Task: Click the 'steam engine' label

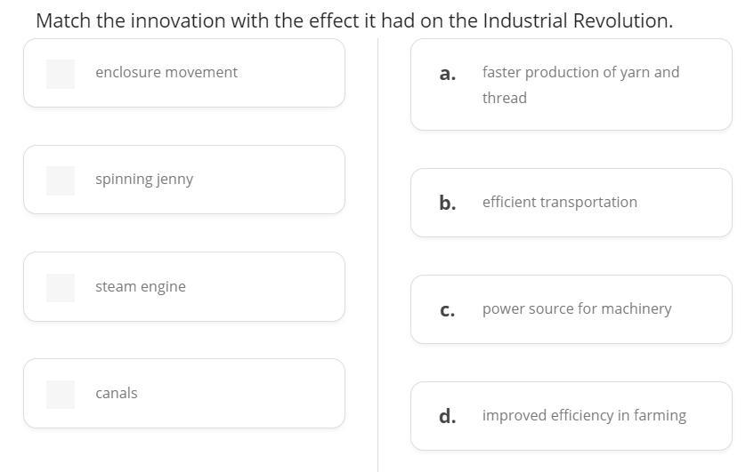Action: (x=141, y=286)
